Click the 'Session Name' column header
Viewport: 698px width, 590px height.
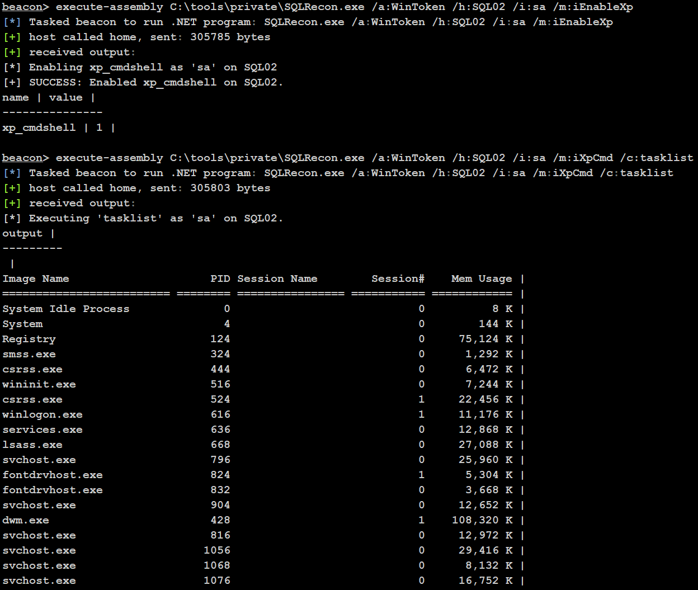pyautogui.click(x=277, y=279)
